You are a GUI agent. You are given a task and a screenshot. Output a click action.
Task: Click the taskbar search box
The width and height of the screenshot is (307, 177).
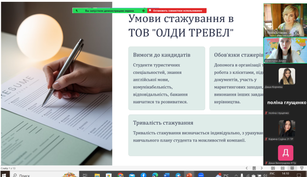44,175
